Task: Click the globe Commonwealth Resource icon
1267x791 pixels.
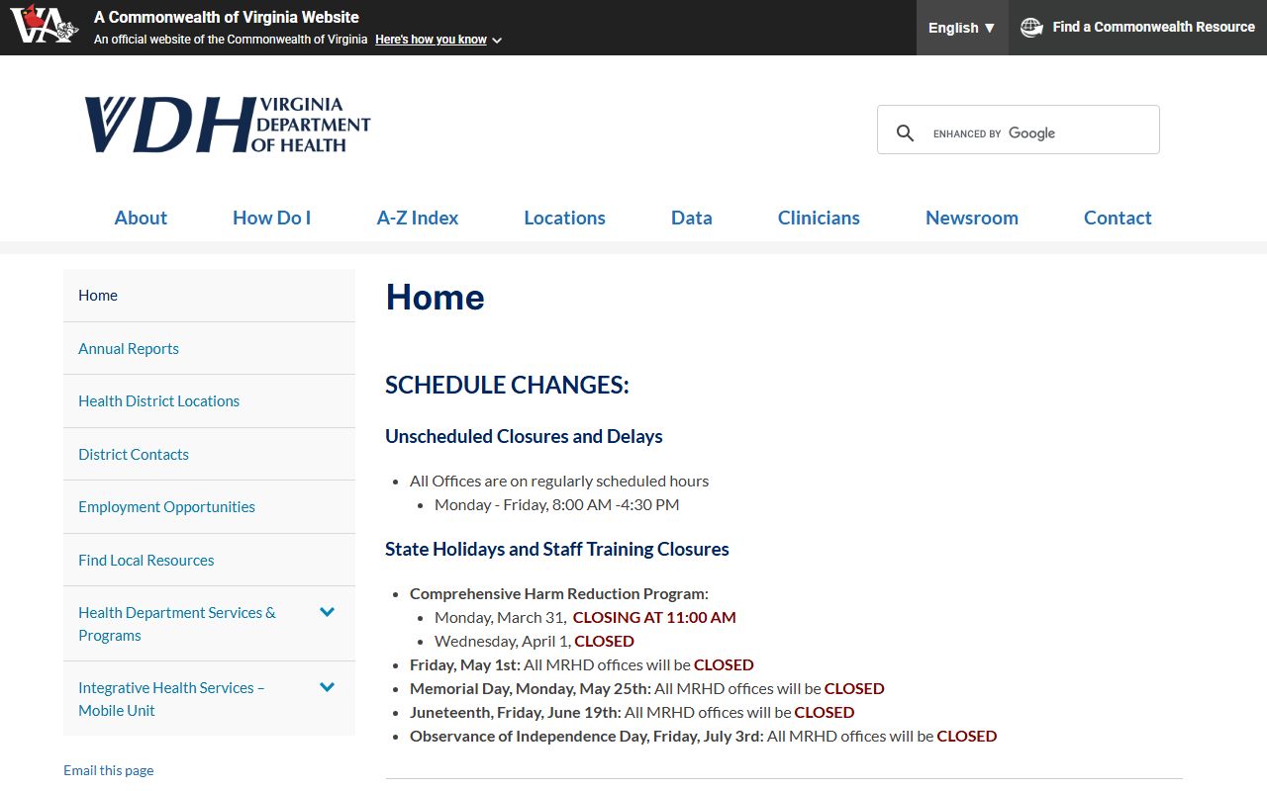Action: click(x=1031, y=28)
